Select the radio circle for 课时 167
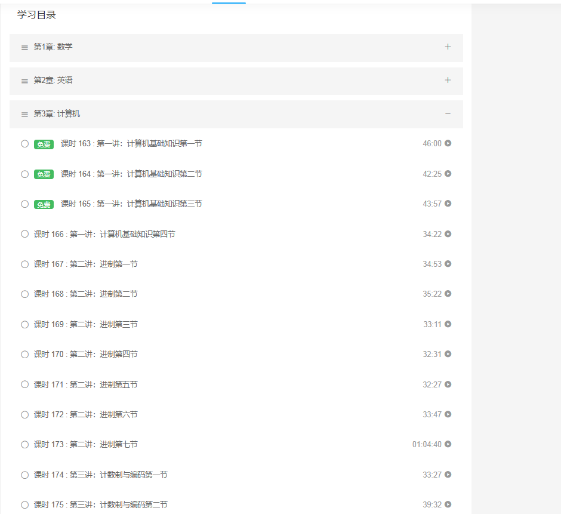Image resolution: width=561 pixels, height=514 pixels. pyautogui.click(x=24, y=264)
